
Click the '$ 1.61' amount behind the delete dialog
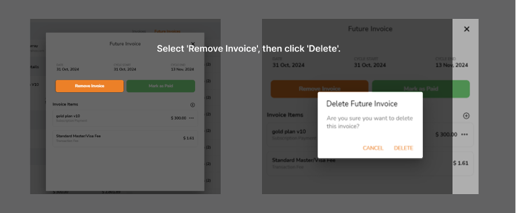click(x=461, y=163)
